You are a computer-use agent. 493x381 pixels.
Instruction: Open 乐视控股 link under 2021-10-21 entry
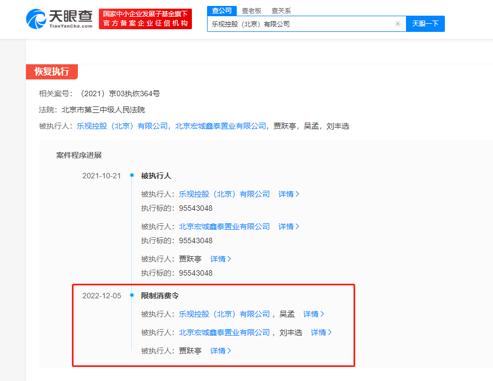click(x=224, y=194)
